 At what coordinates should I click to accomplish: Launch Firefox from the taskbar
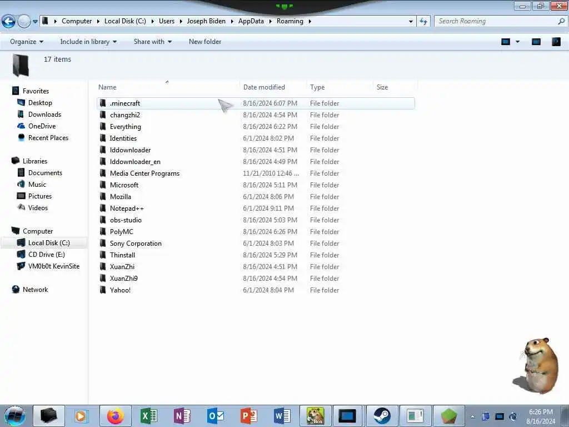click(x=116, y=416)
